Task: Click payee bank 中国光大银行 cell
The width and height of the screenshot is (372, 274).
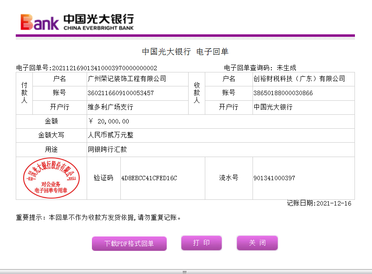Action: pyautogui.click(x=304, y=107)
